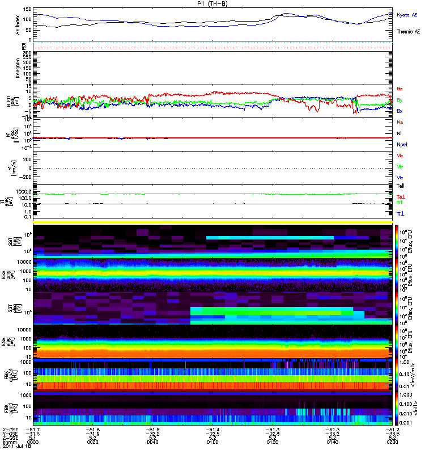Click the 0120 time tick label
Viewport: 425px width, 454px height.
pyautogui.click(x=273, y=442)
